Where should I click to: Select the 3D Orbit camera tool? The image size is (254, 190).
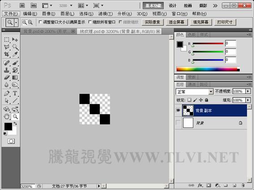15,109
